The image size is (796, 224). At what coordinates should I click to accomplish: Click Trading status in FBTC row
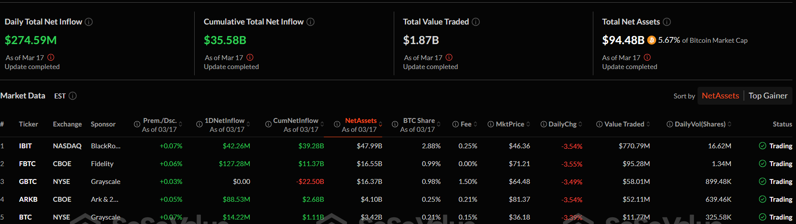[781, 163]
